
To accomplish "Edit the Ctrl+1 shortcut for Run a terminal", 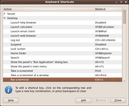I will [x=99, y=80].
